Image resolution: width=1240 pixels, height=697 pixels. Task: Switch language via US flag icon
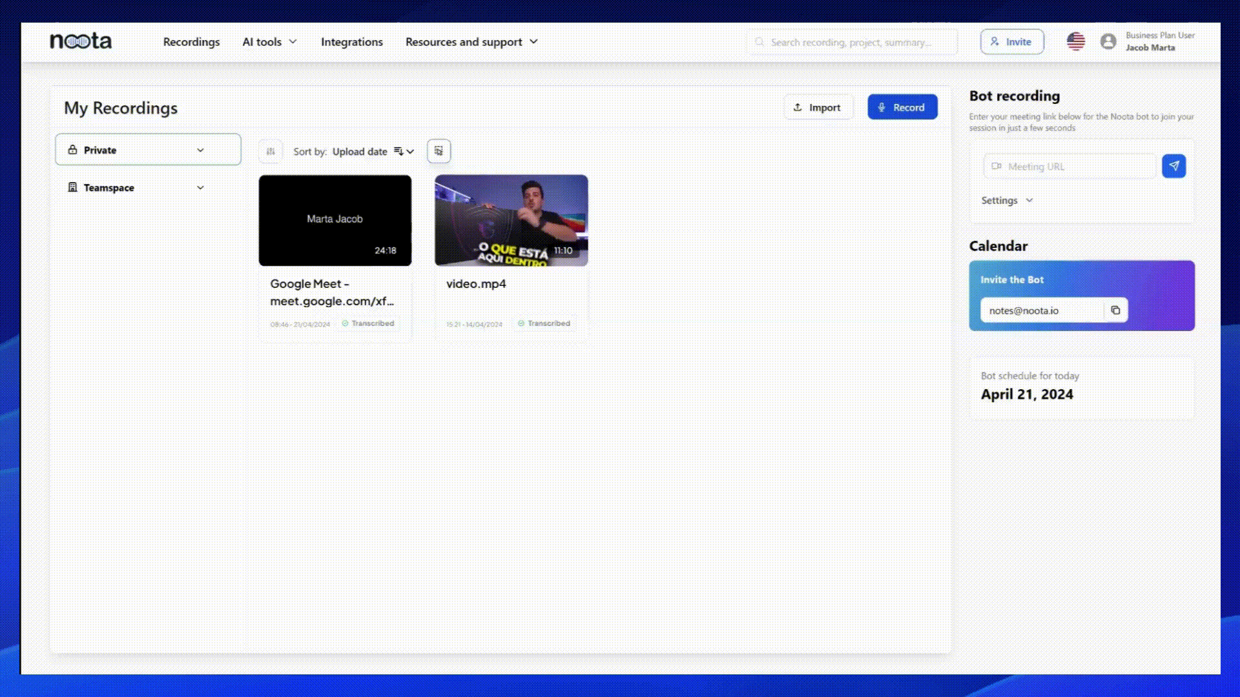(1075, 42)
